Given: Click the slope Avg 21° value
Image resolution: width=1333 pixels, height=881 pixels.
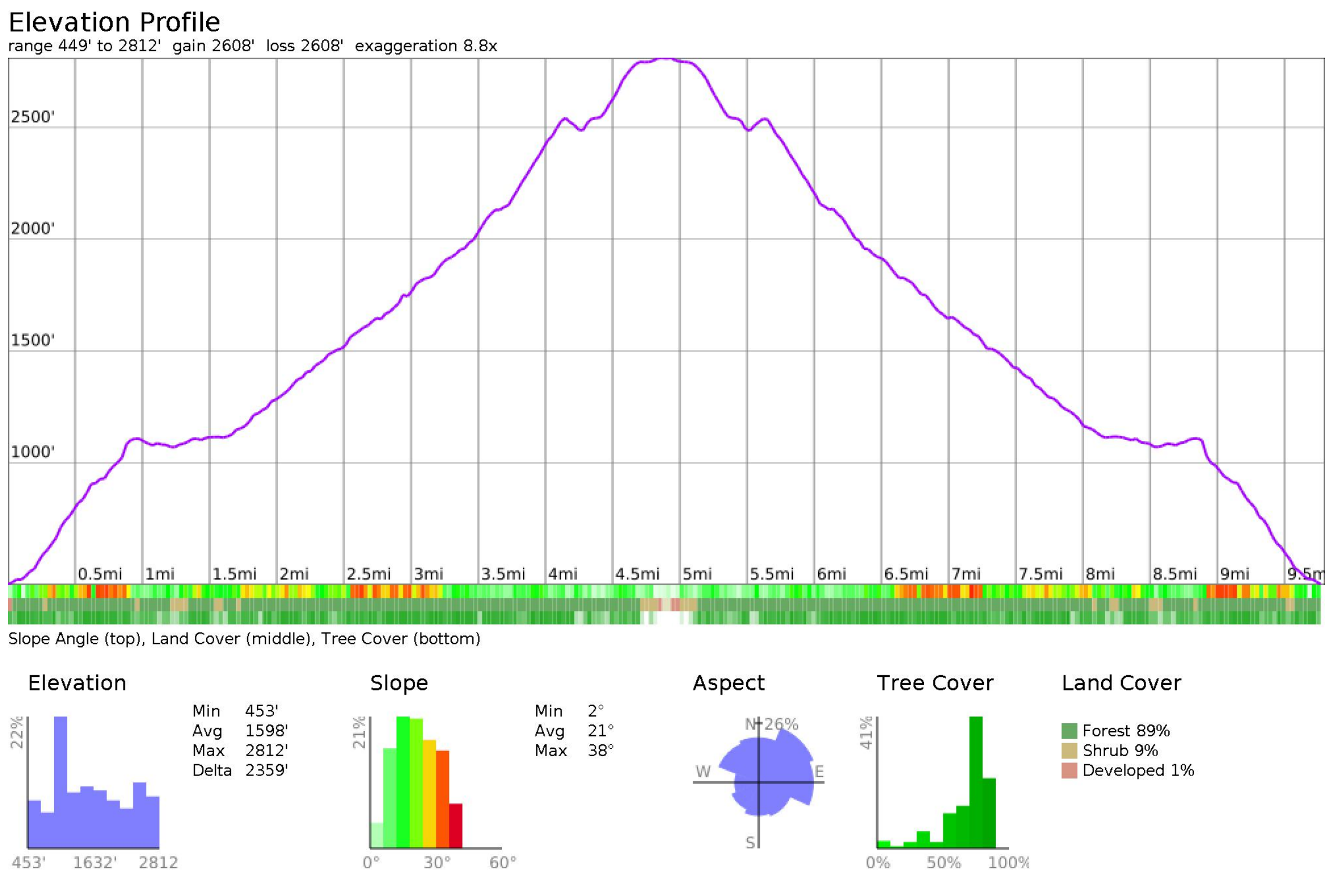Looking at the screenshot, I should click(x=600, y=731).
